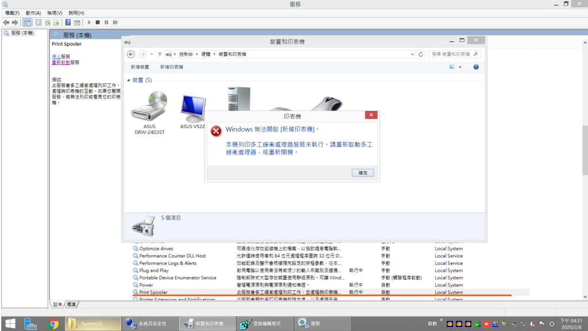Open the 動作(A) menu

33,13
